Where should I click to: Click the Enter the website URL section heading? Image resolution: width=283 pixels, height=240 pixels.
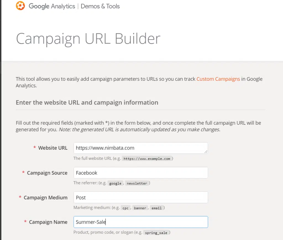(87, 102)
